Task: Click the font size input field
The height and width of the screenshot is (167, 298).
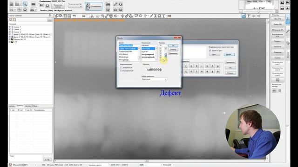Action: (x=163, y=45)
